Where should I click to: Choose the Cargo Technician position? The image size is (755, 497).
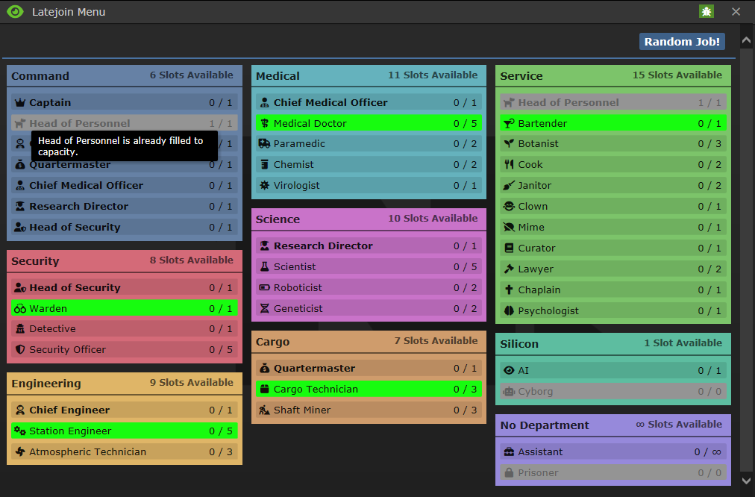[369, 389]
